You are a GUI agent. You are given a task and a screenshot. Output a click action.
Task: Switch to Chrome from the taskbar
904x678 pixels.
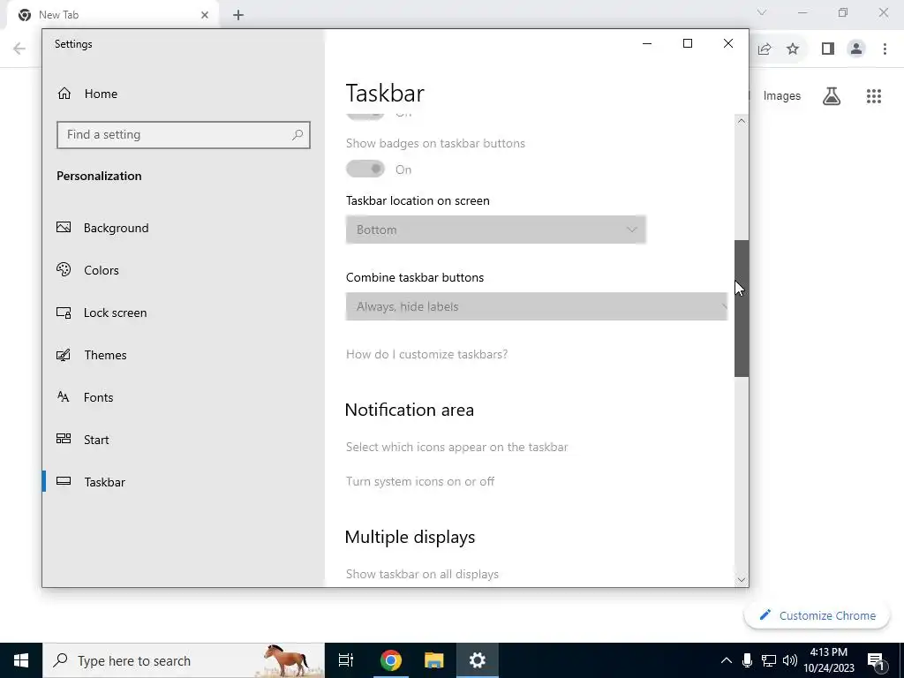pos(390,660)
